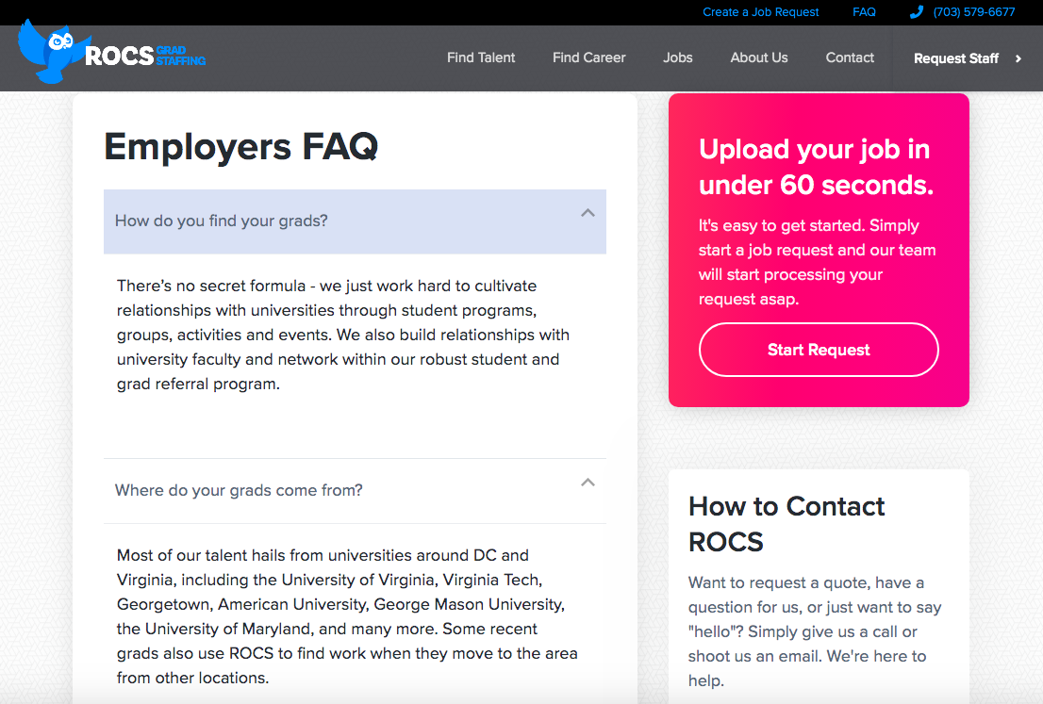Click the 'Most of our talent hails' answer paragraph
The image size is (1043, 704).
coord(347,616)
